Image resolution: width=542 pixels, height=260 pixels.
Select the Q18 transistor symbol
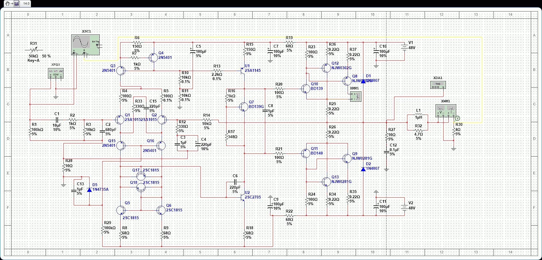[x=141, y=188]
